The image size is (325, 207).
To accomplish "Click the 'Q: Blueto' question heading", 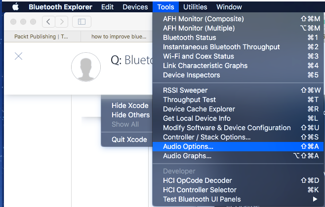I will (x=131, y=60).
